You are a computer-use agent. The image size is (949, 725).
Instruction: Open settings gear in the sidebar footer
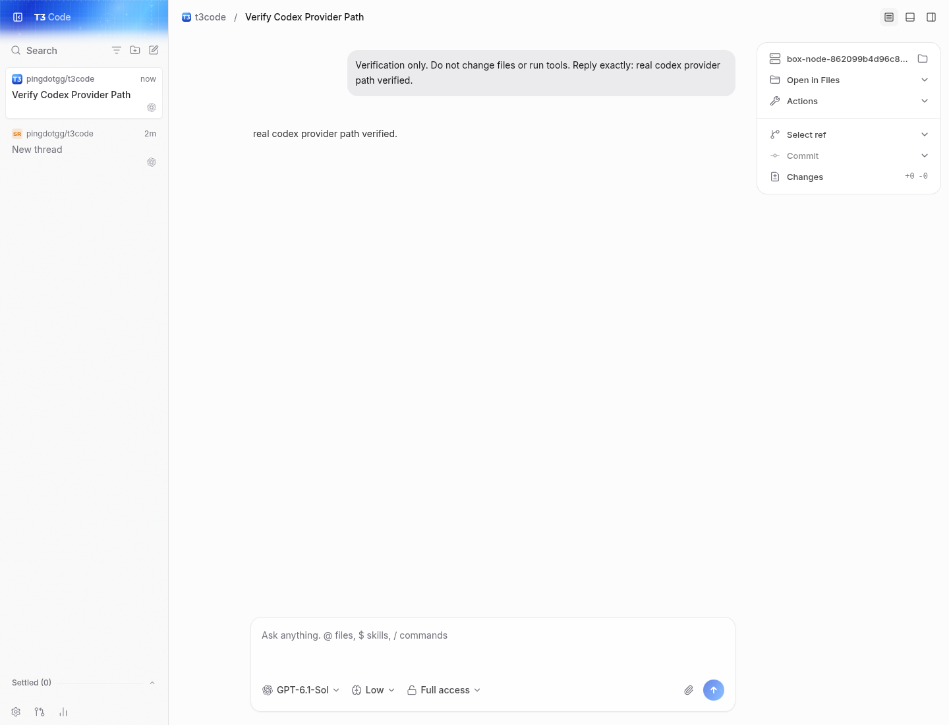(16, 712)
